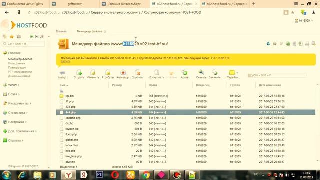Viewport: 320px width, 180px height.
Task: Switch to the grftnwerw browser tab
Action: [74, 4]
